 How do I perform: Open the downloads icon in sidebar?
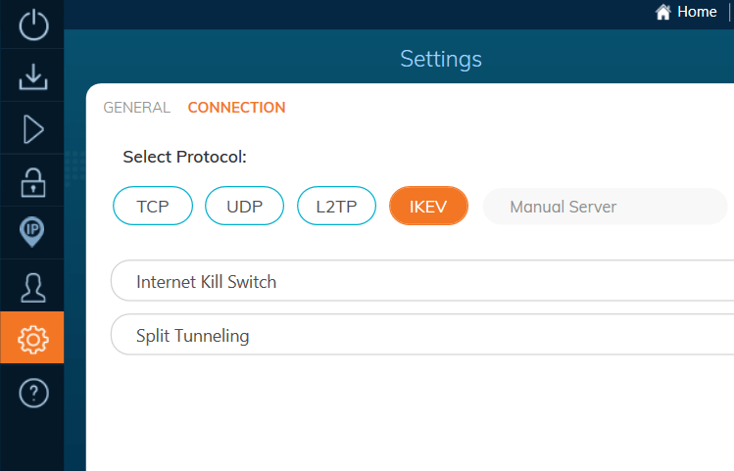[33, 76]
